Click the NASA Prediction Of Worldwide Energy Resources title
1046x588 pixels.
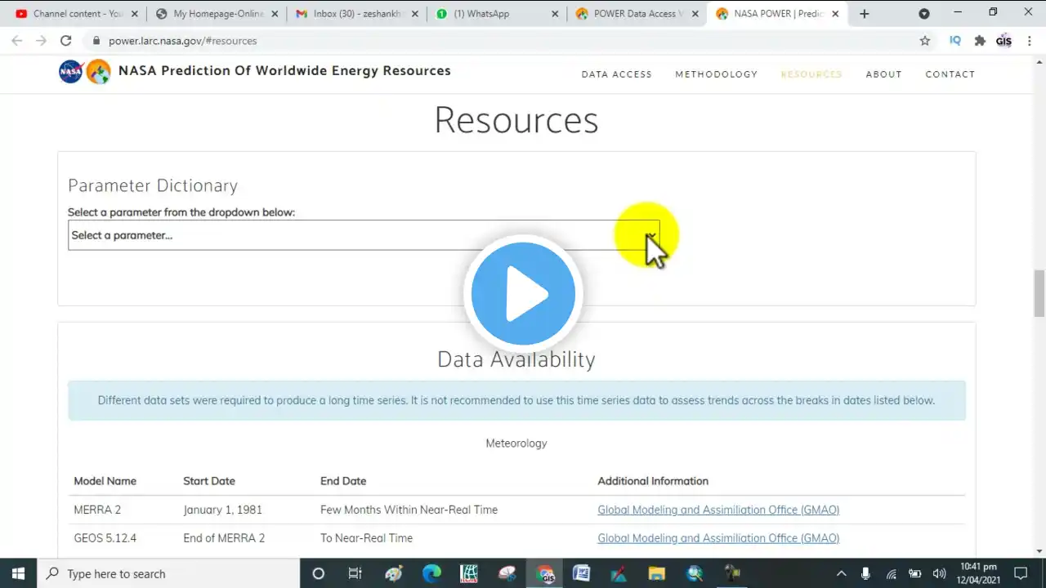point(284,71)
